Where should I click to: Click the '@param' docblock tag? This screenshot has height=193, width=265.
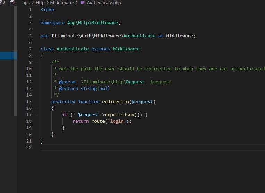pyautogui.click(x=67, y=82)
